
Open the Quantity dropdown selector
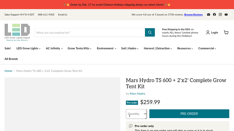pos(136,114)
